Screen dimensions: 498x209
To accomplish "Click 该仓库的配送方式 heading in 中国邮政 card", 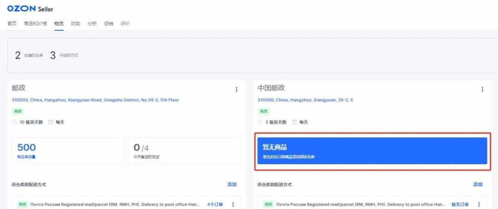I will pos(275,185).
